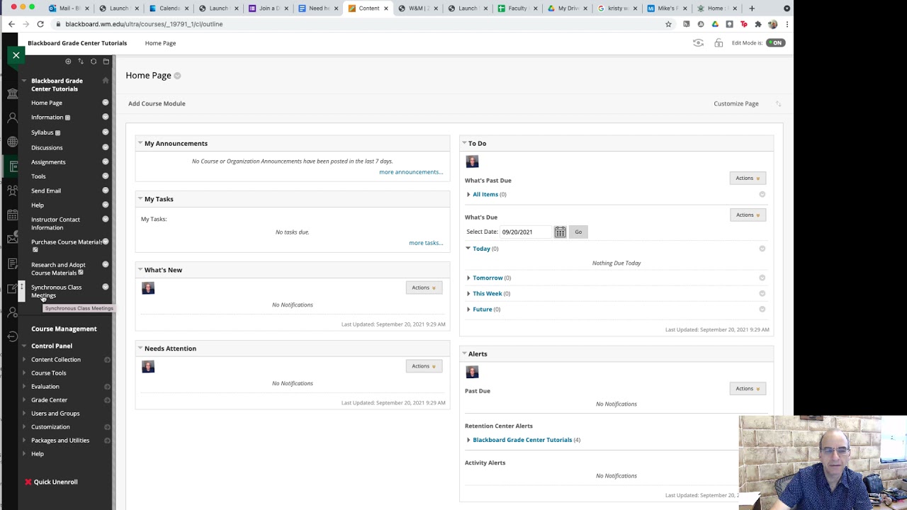Add a menu item using the plus icon
The height and width of the screenshot is (510, 907).
point(68,62)
